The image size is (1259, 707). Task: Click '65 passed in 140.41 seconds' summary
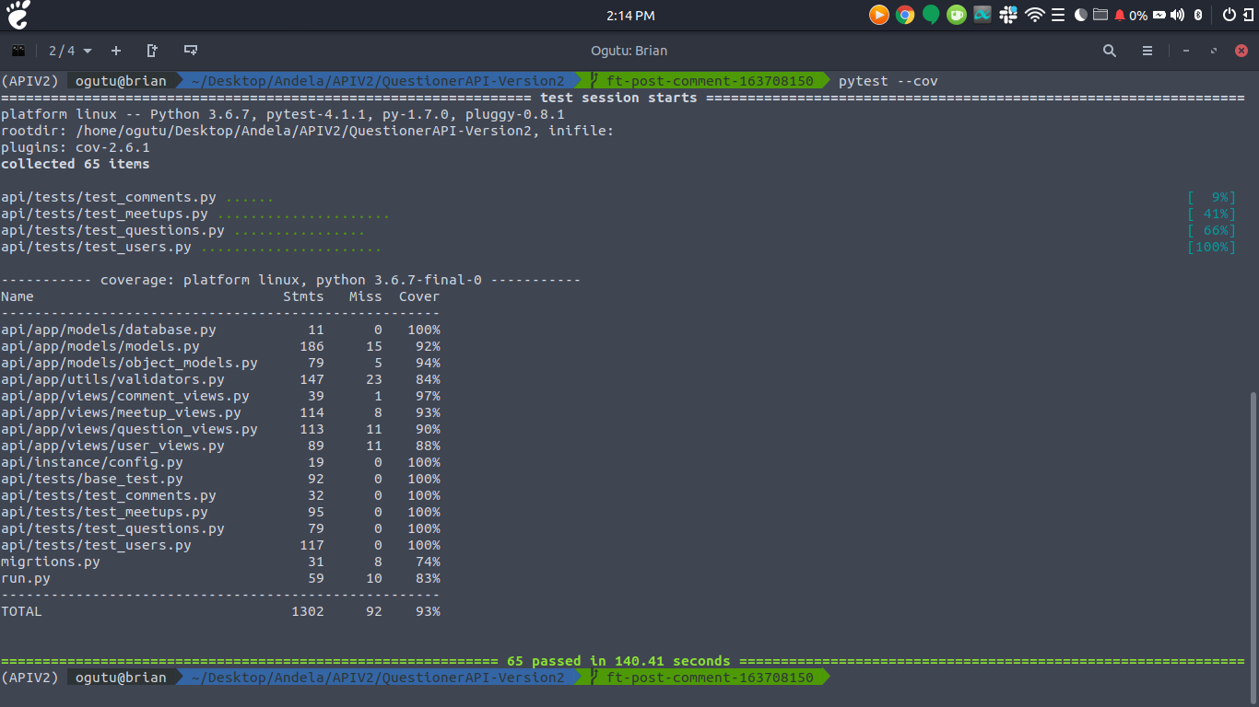coord(618,661)
